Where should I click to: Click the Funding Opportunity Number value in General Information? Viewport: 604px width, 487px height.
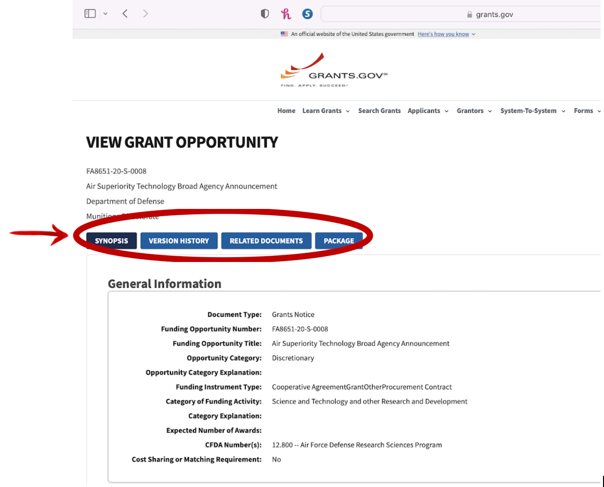[300, 329]
